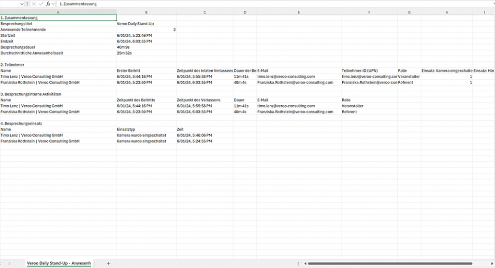Select cell 'Erster Beitritt'

[x=146, y=71]
